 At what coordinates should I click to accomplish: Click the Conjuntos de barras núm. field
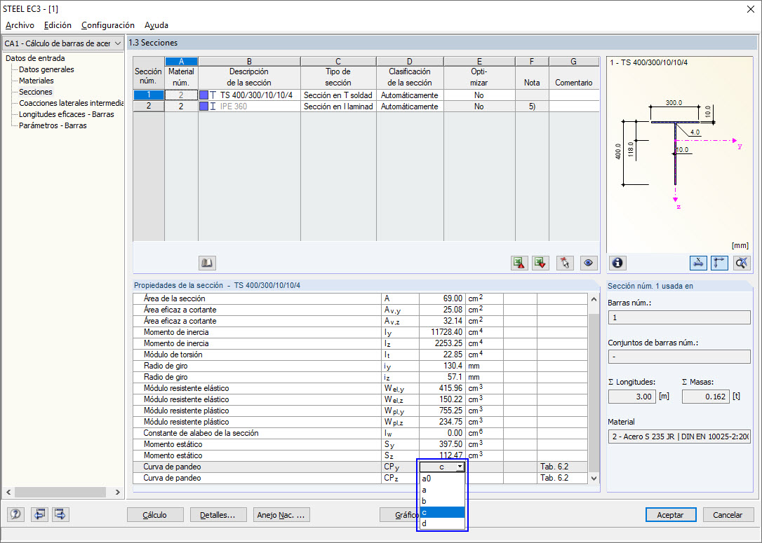[x=679, y=357]
